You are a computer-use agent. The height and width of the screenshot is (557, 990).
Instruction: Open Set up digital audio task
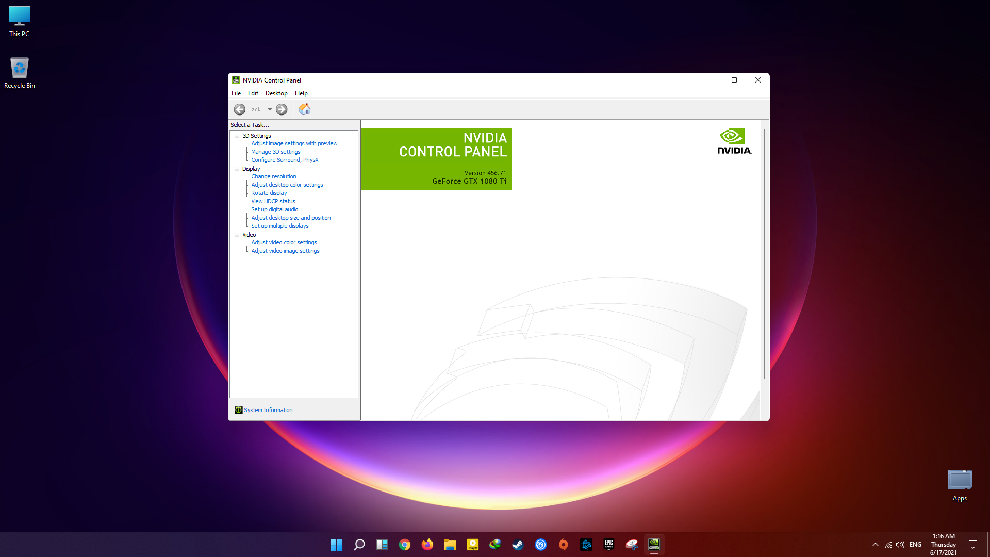click(275, 210)
